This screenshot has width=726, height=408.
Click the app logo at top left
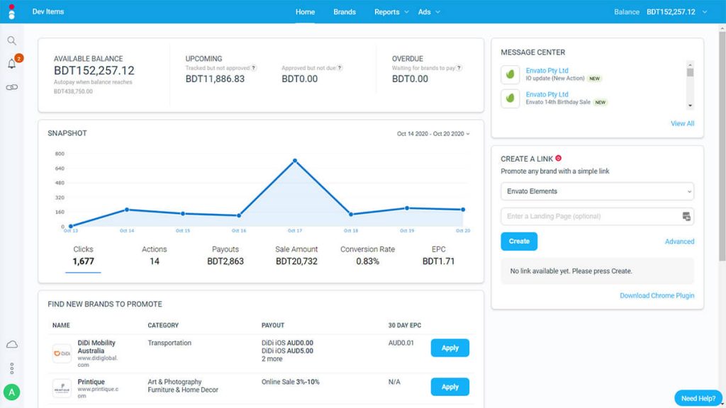(10, 11)
